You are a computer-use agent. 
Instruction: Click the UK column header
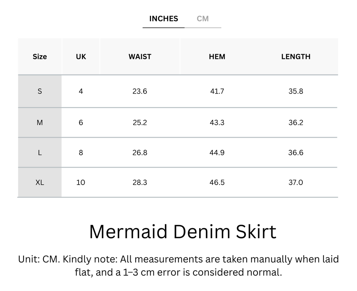(81, 56)
